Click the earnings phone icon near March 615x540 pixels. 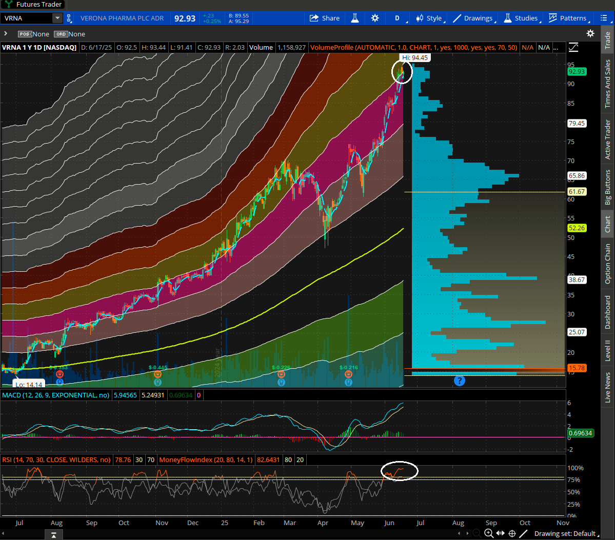click(x=281, y=374)
